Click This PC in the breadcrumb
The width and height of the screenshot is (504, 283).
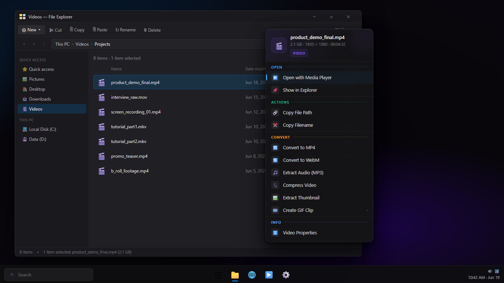62,44
